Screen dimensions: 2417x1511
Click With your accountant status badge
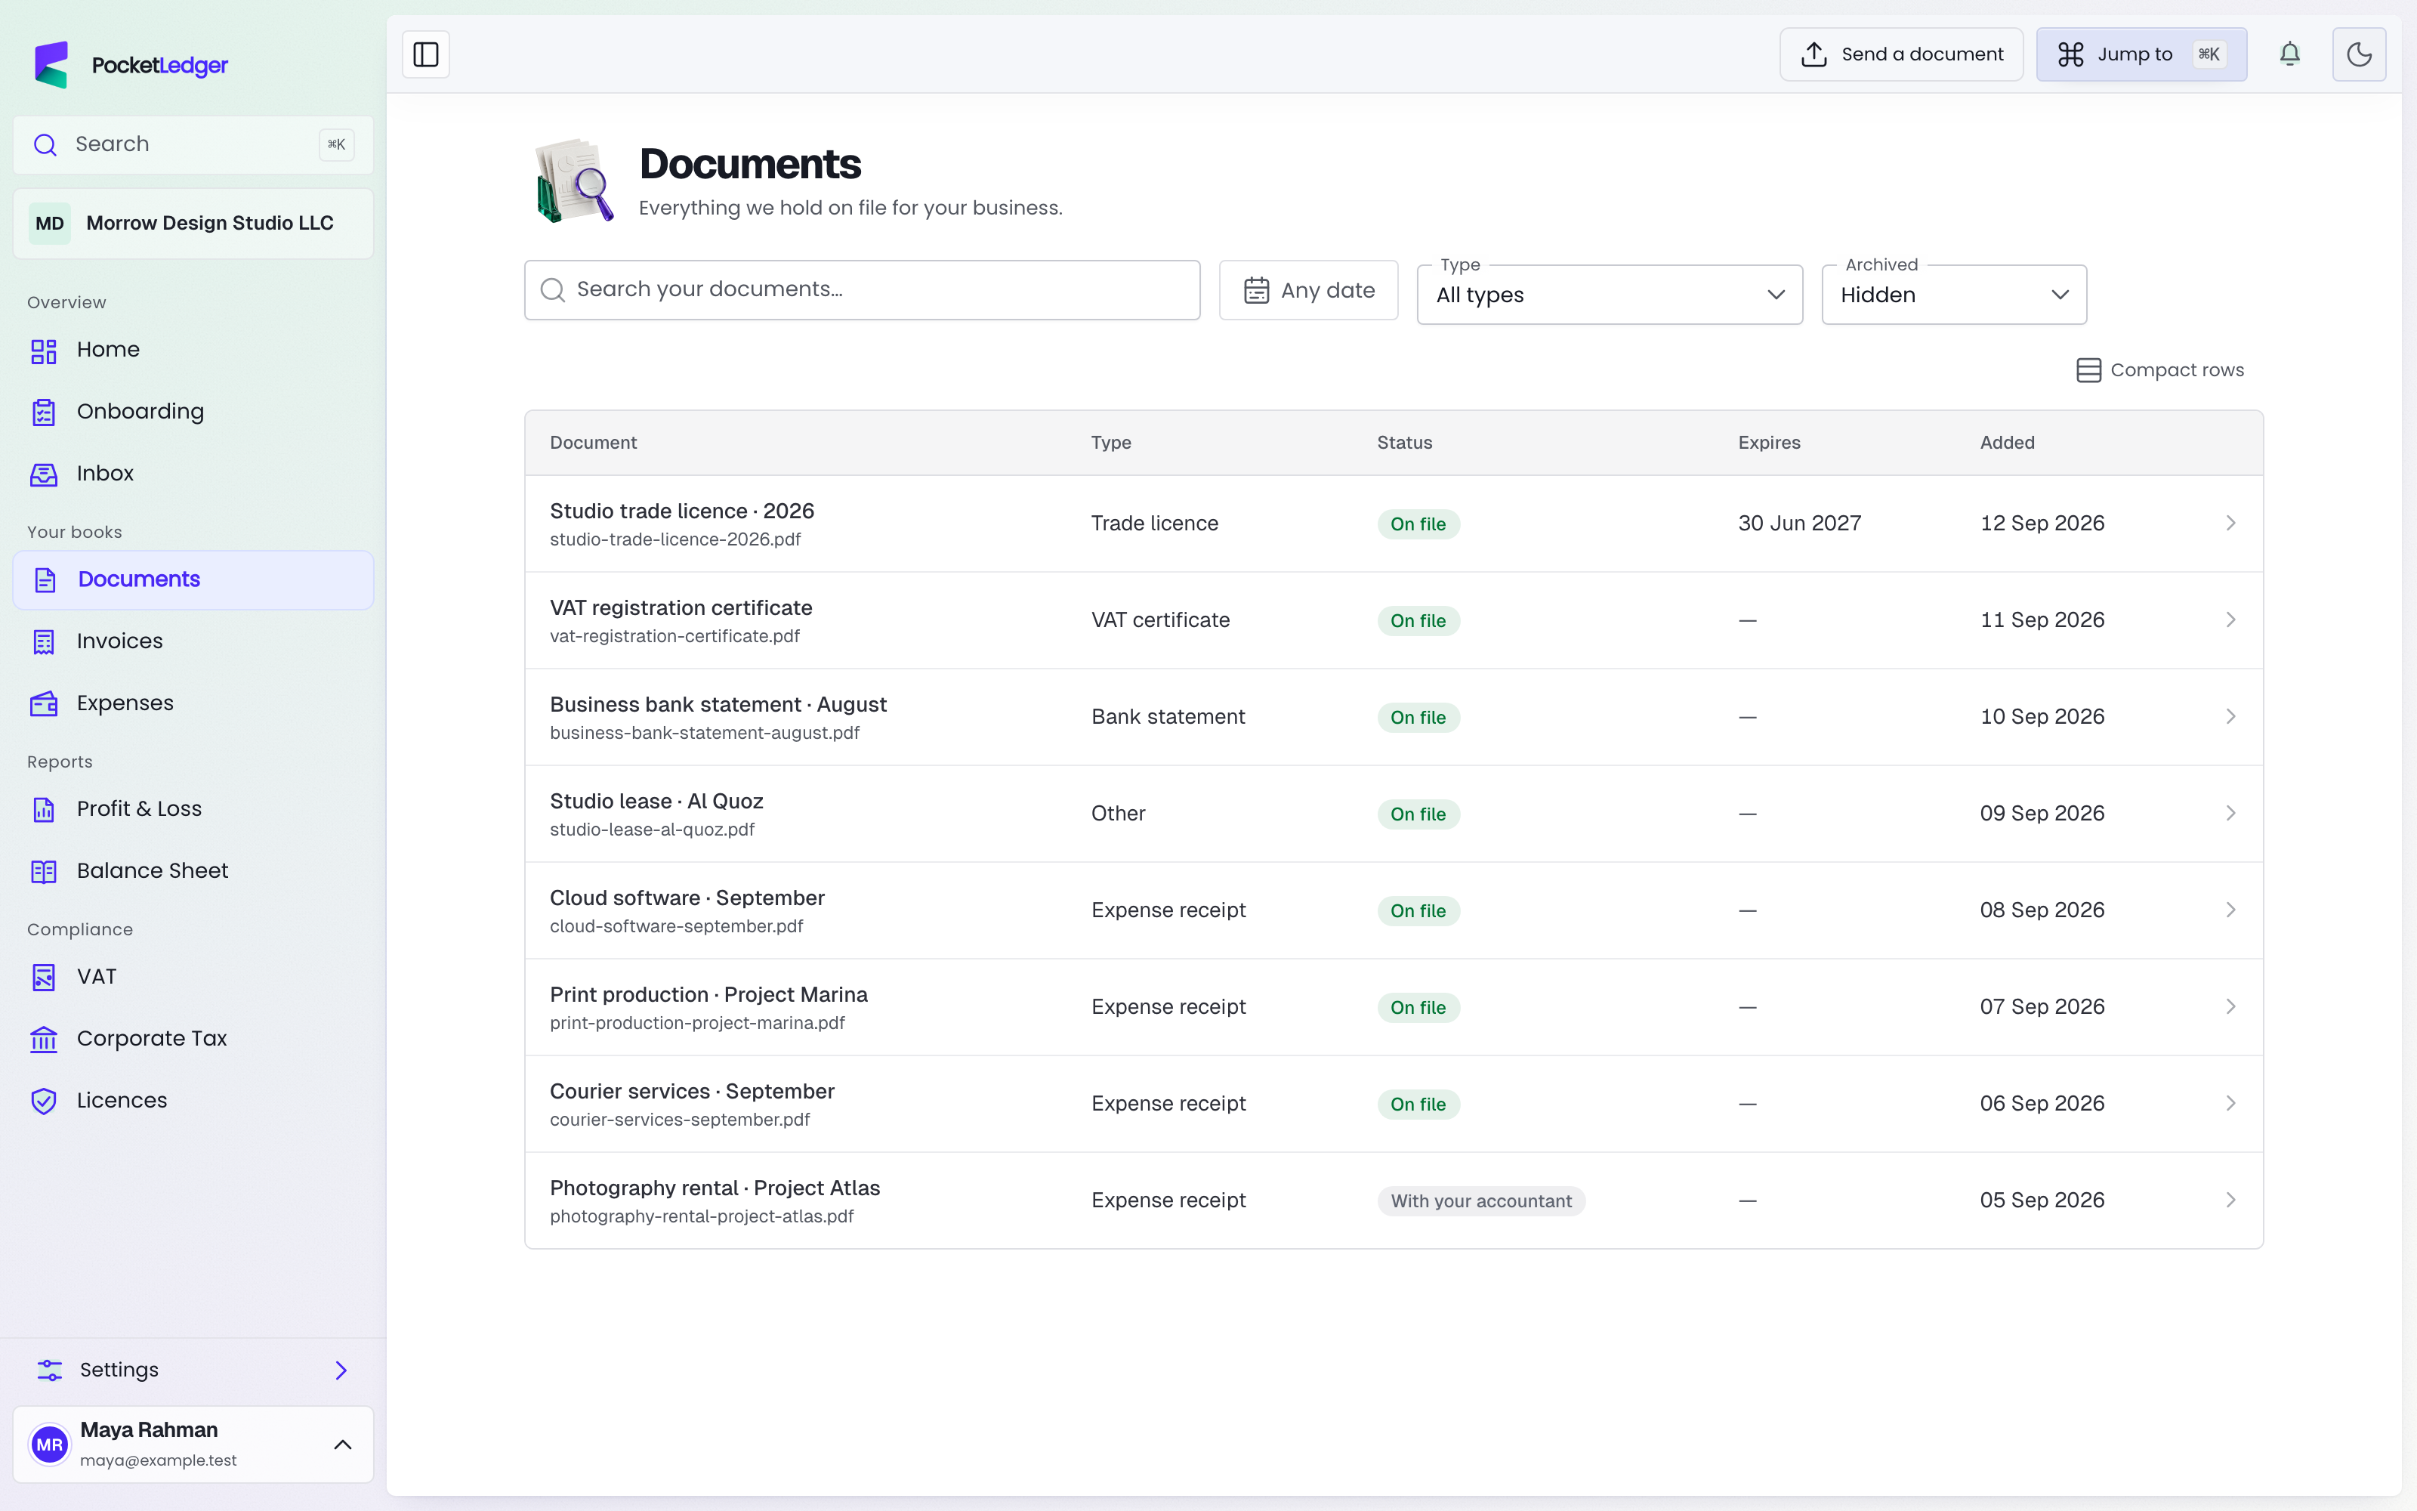pyautogui.click(x=1480, y=1201)
